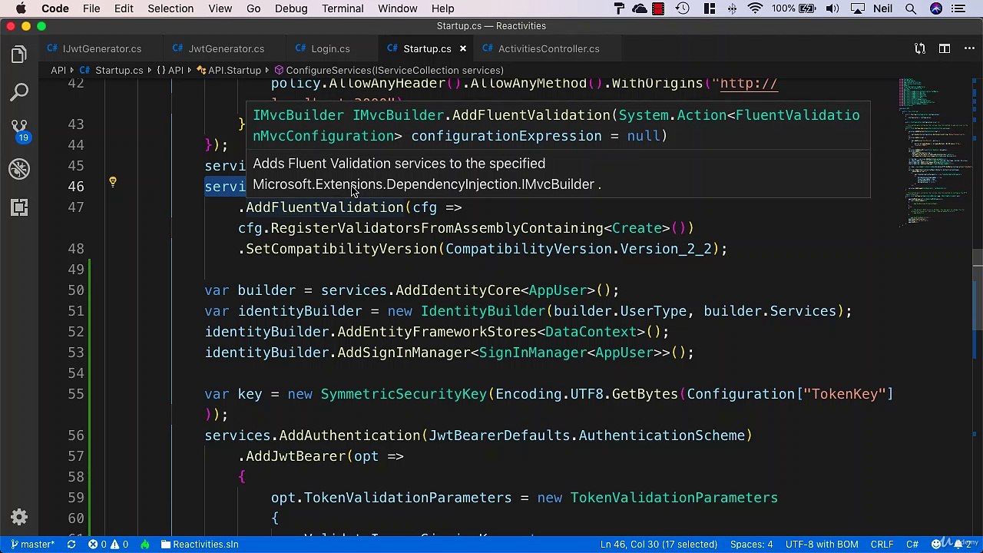Viewport: 983px width, 553px height.
Task: Open the Help menu
Action: 442,8
